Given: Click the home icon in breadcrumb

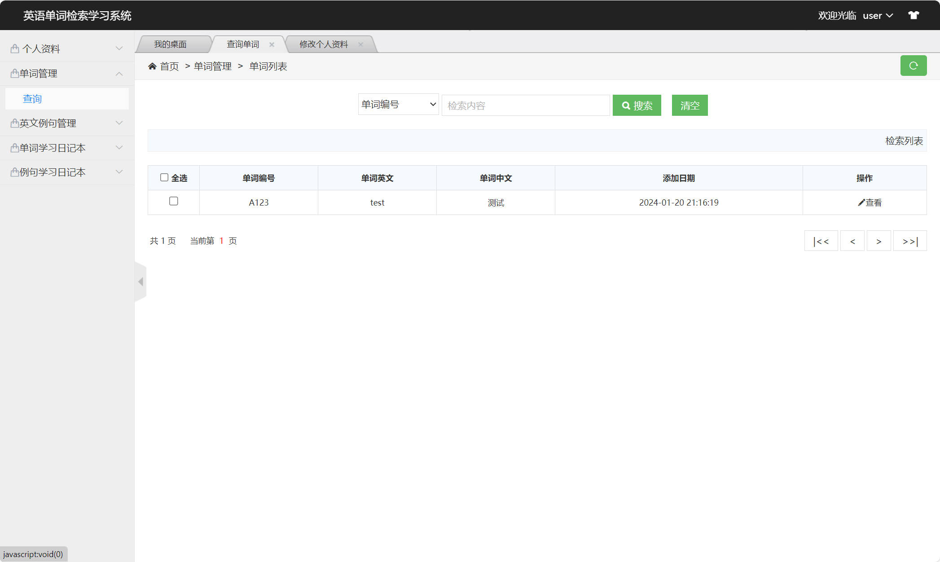Looking at the screenshot, I should coord(152,66).
